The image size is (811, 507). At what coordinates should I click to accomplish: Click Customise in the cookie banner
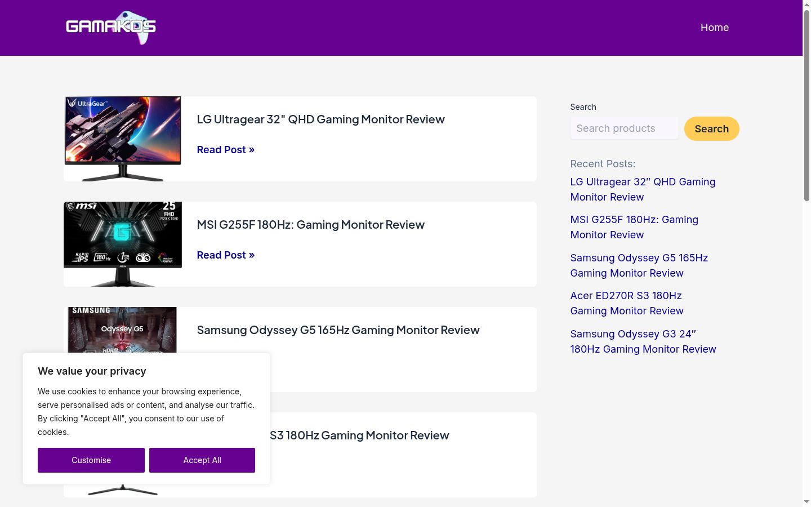coord(91,460)
